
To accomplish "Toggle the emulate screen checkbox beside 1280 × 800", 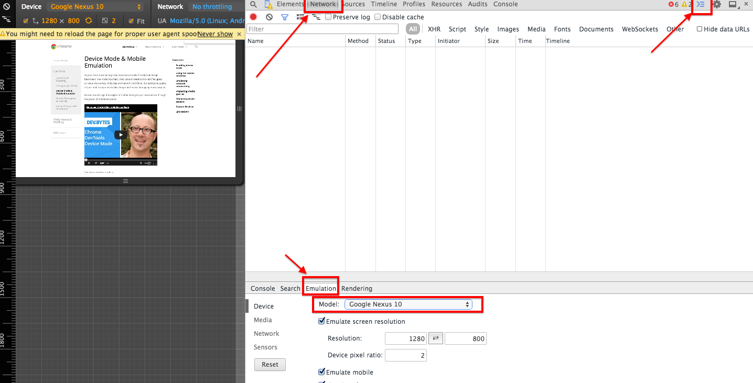I will pos(26,21).
